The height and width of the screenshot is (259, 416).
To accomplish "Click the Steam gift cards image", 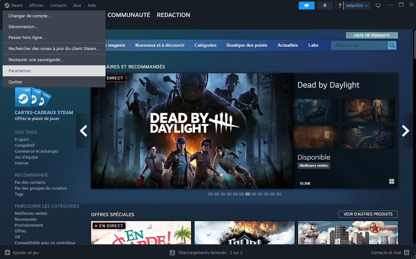I will 33,97.
